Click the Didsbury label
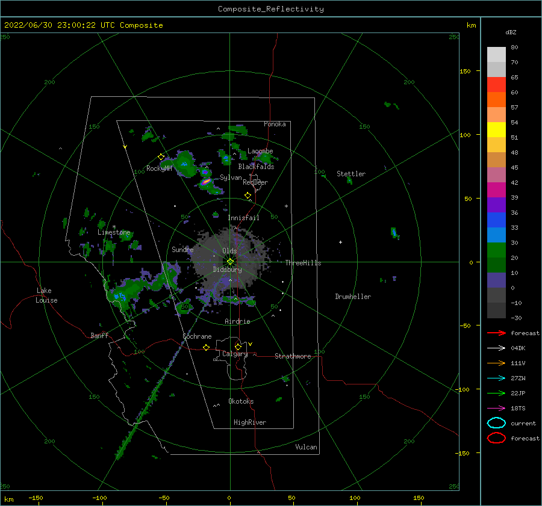This screenshot has width=542, height=506. point(228,270)
